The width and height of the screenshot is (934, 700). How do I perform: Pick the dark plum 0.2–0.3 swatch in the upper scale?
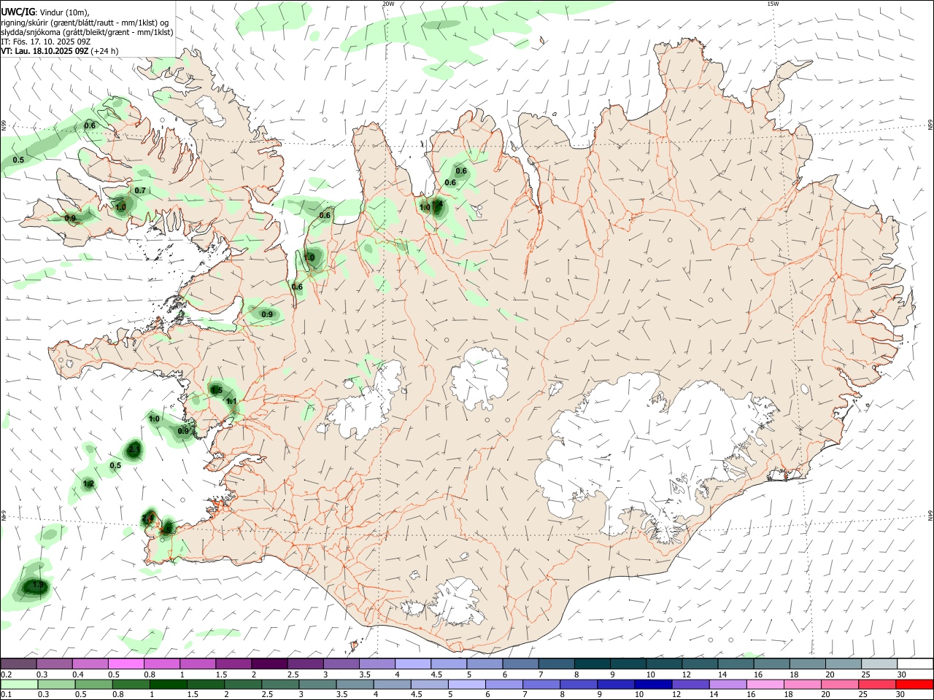click(20, 664)
